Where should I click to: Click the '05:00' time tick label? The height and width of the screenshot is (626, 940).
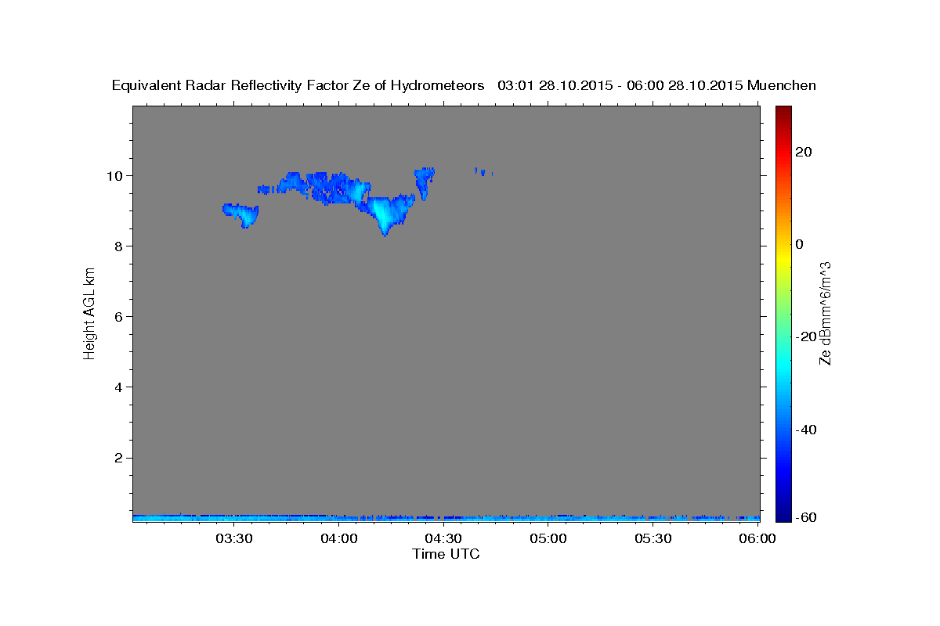coord(548,539)
